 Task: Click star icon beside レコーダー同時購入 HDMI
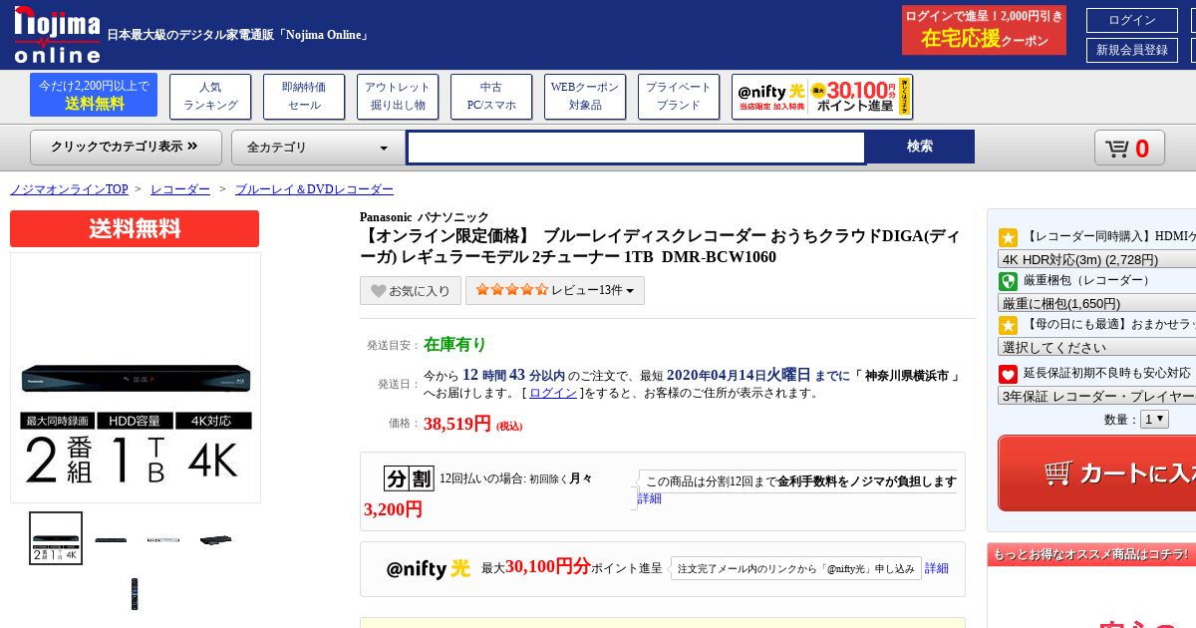coord(1008,237)
